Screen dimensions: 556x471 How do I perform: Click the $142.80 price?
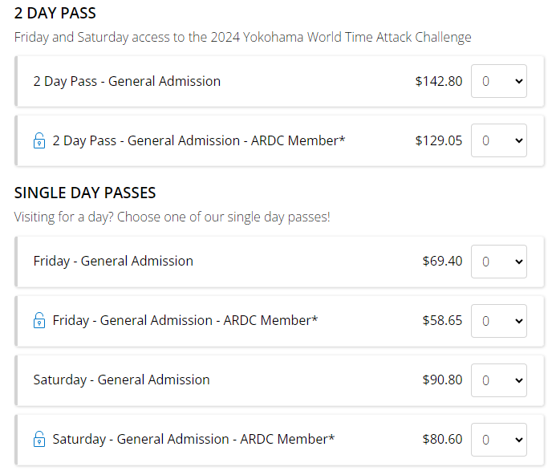tap(439, 81)
